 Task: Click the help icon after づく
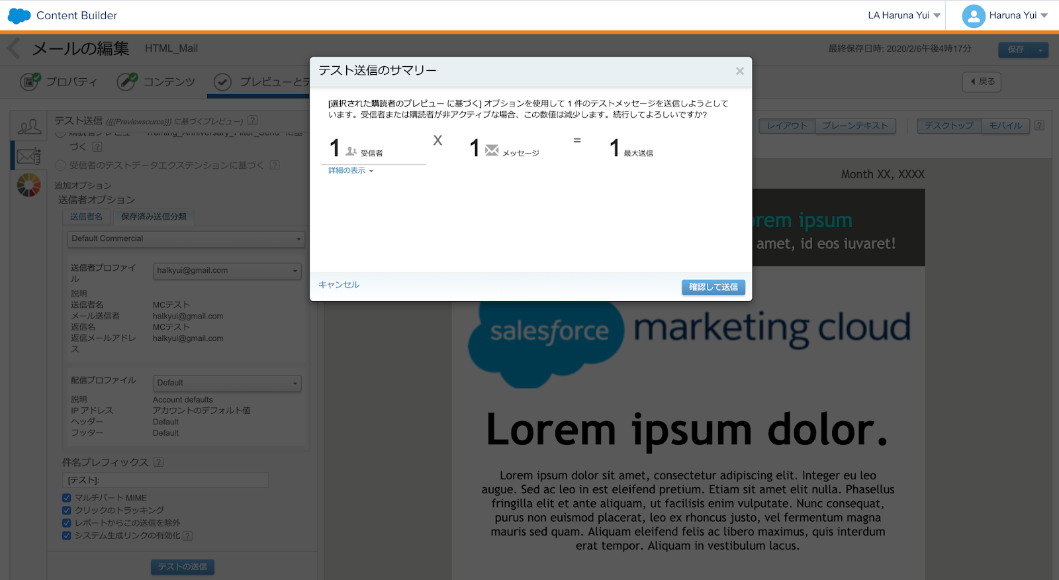(97, 147)
